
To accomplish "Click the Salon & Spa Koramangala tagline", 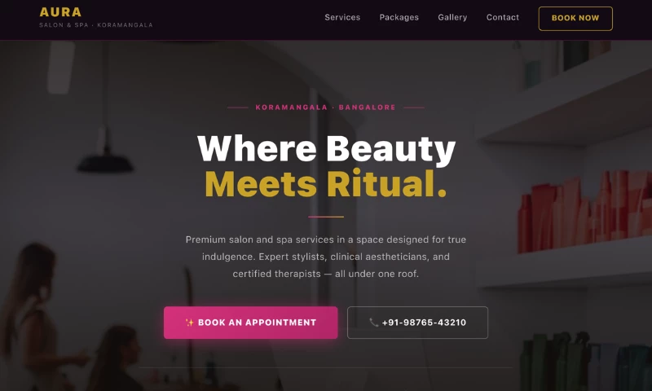I will click(x=95, y=25).
